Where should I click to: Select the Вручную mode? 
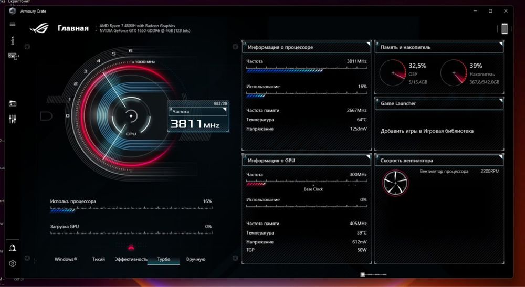coord(196,259)
